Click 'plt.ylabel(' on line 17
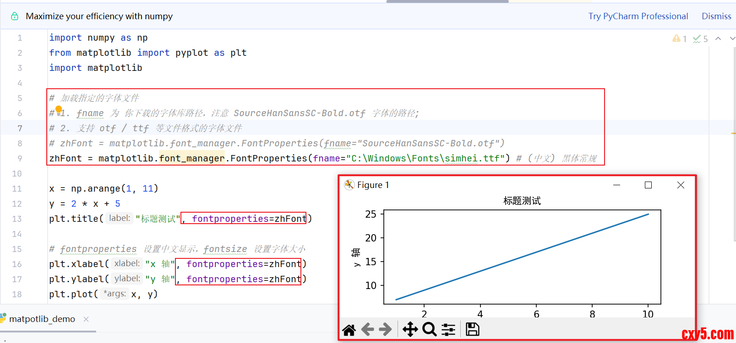This screenshot has height=343, width=736. click(x=79, y=279)
